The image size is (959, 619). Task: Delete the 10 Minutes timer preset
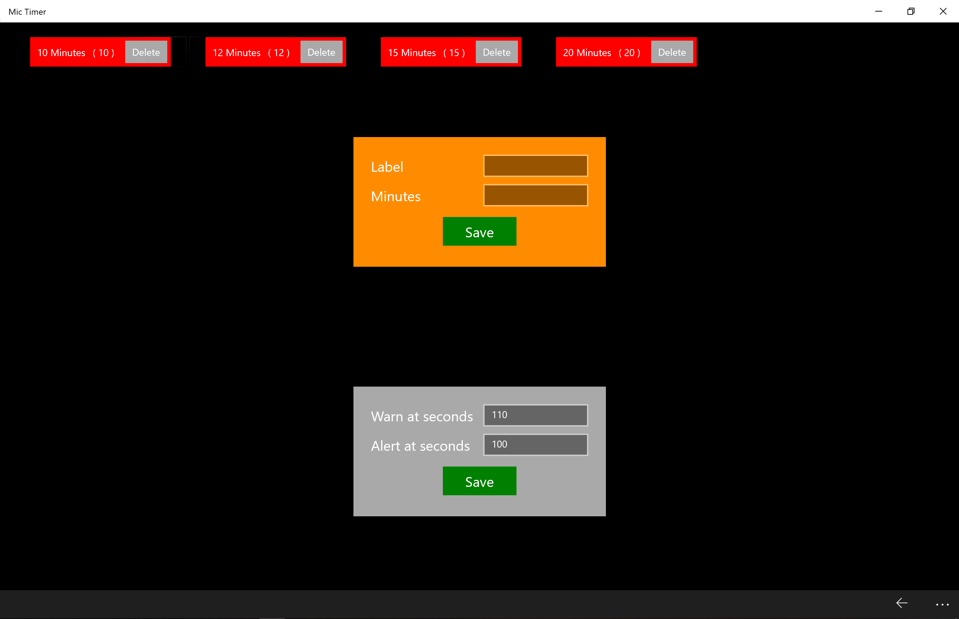(x=146, y=52)
